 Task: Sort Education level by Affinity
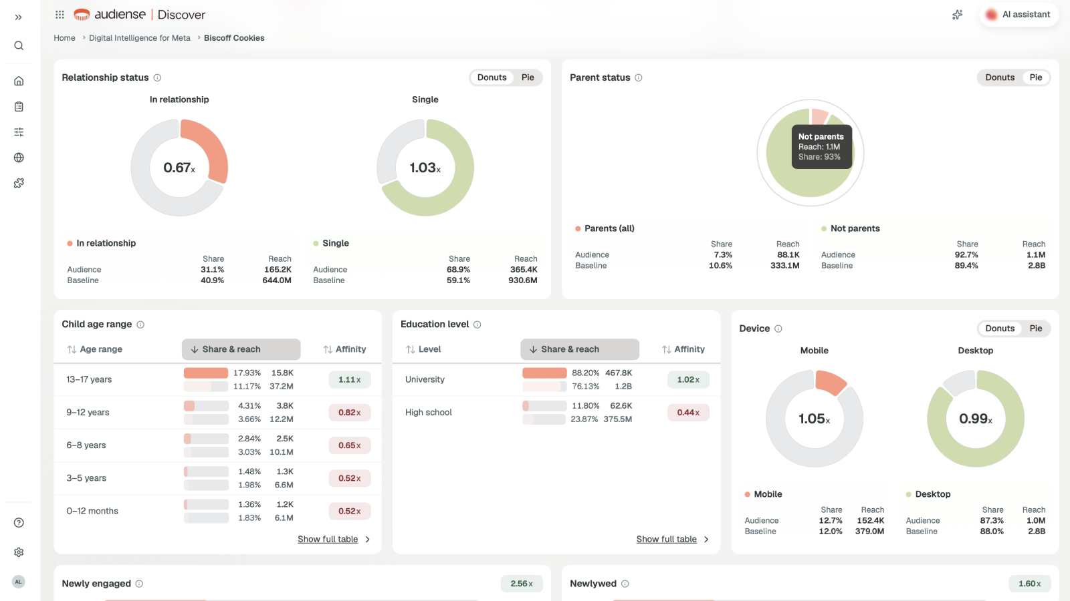683,349
